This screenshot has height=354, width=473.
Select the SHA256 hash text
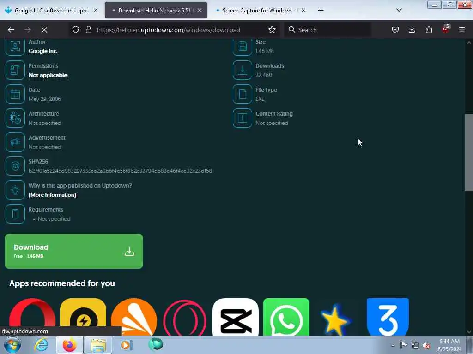pos(120,171)
